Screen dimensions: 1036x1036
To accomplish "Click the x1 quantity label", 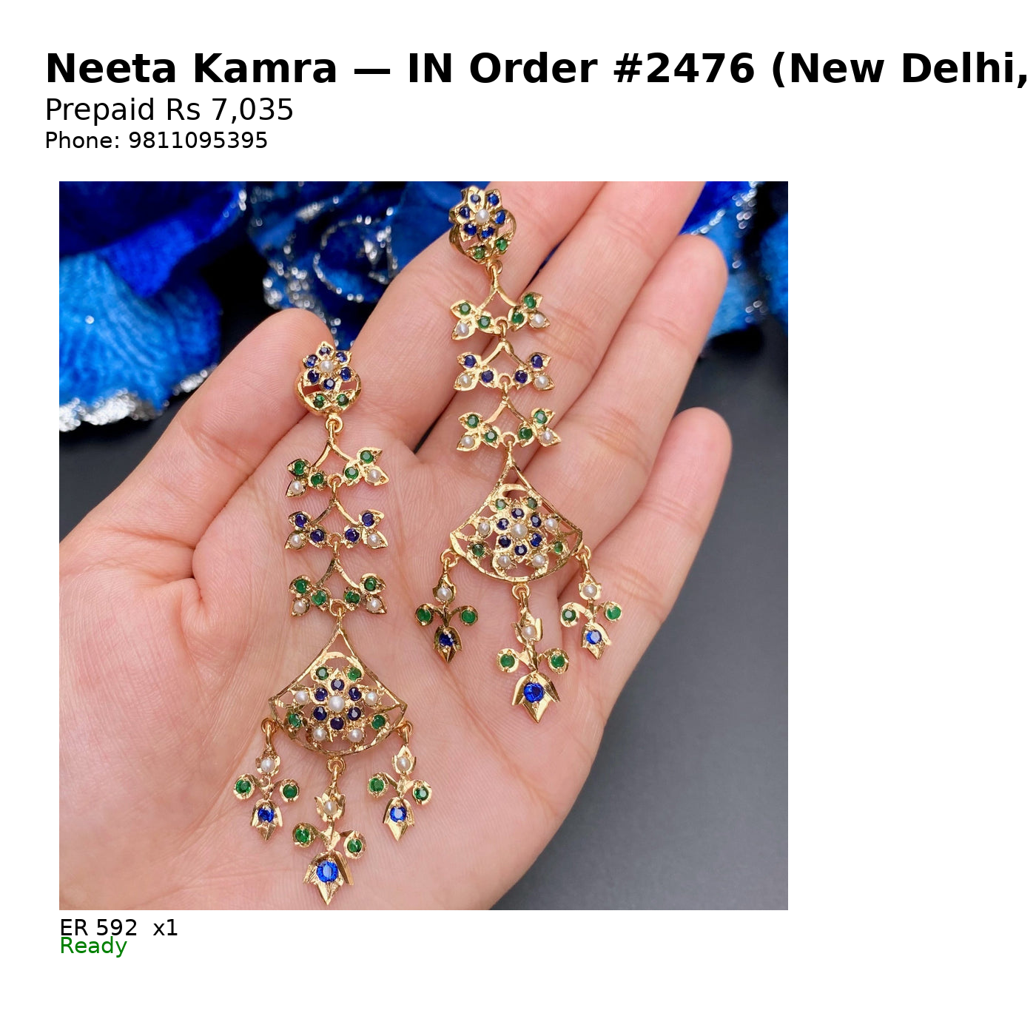I will coord(165,928).
